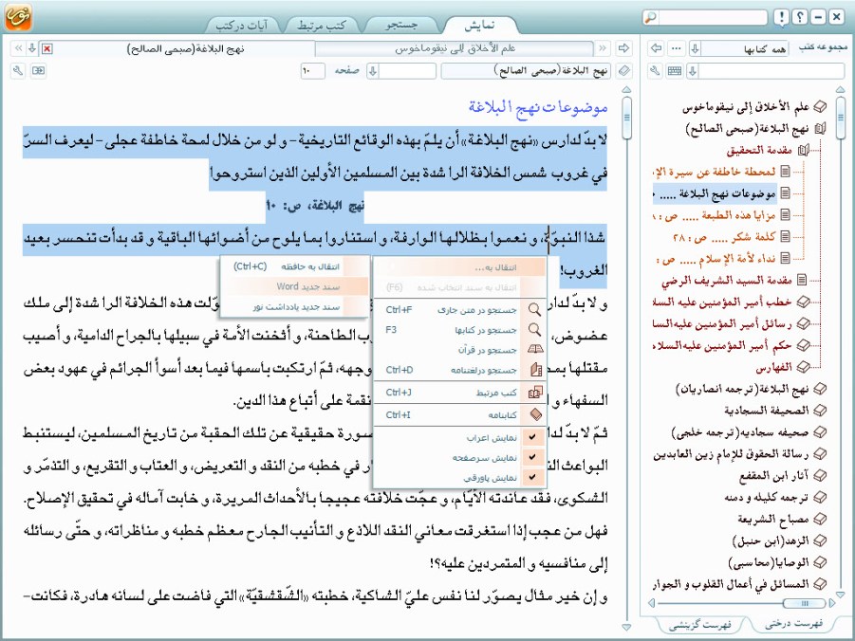Click the page icon of لمحطة خاطفة عن سيرة
This screenshot has width=855, height=641.
point(785,172)
